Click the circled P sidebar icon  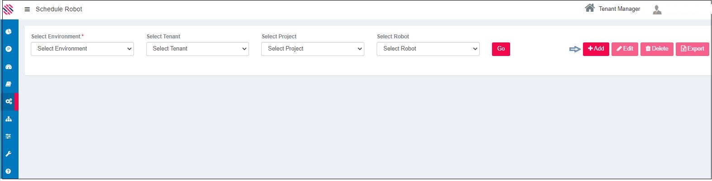pos(8,49)
